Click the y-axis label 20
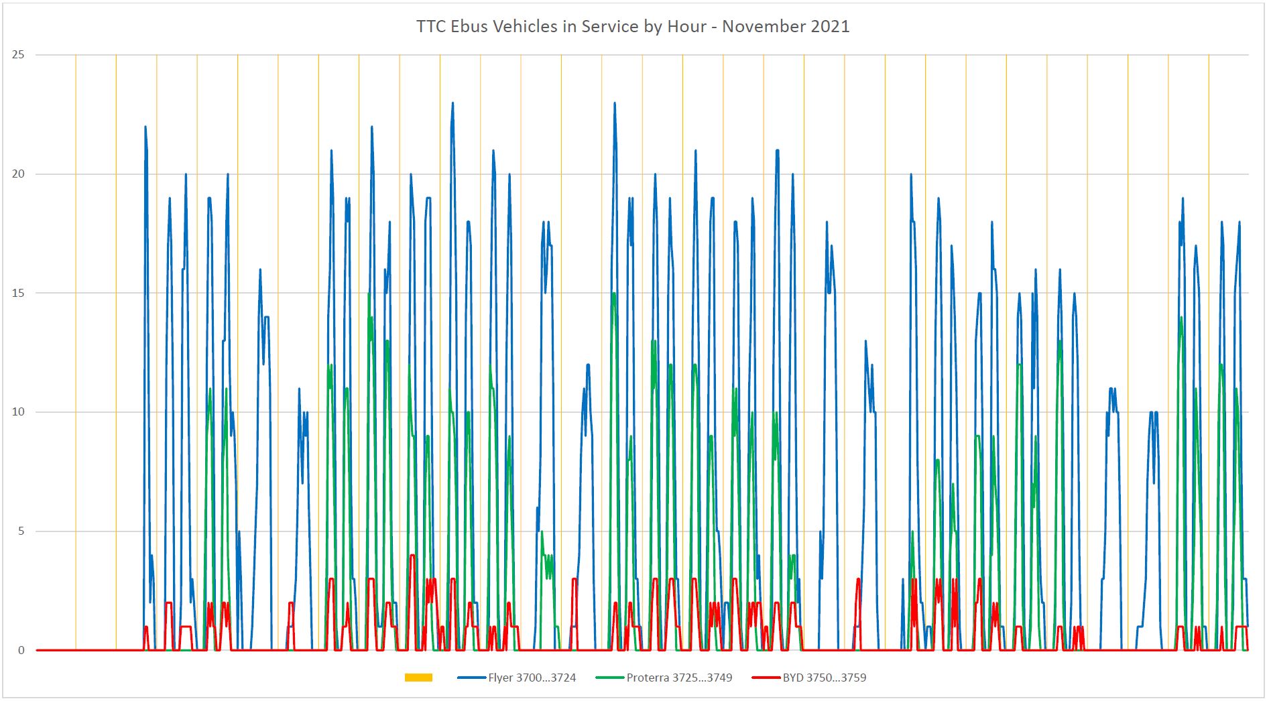The height and width of the screenshot is (701, 1269). coord(18,174)
